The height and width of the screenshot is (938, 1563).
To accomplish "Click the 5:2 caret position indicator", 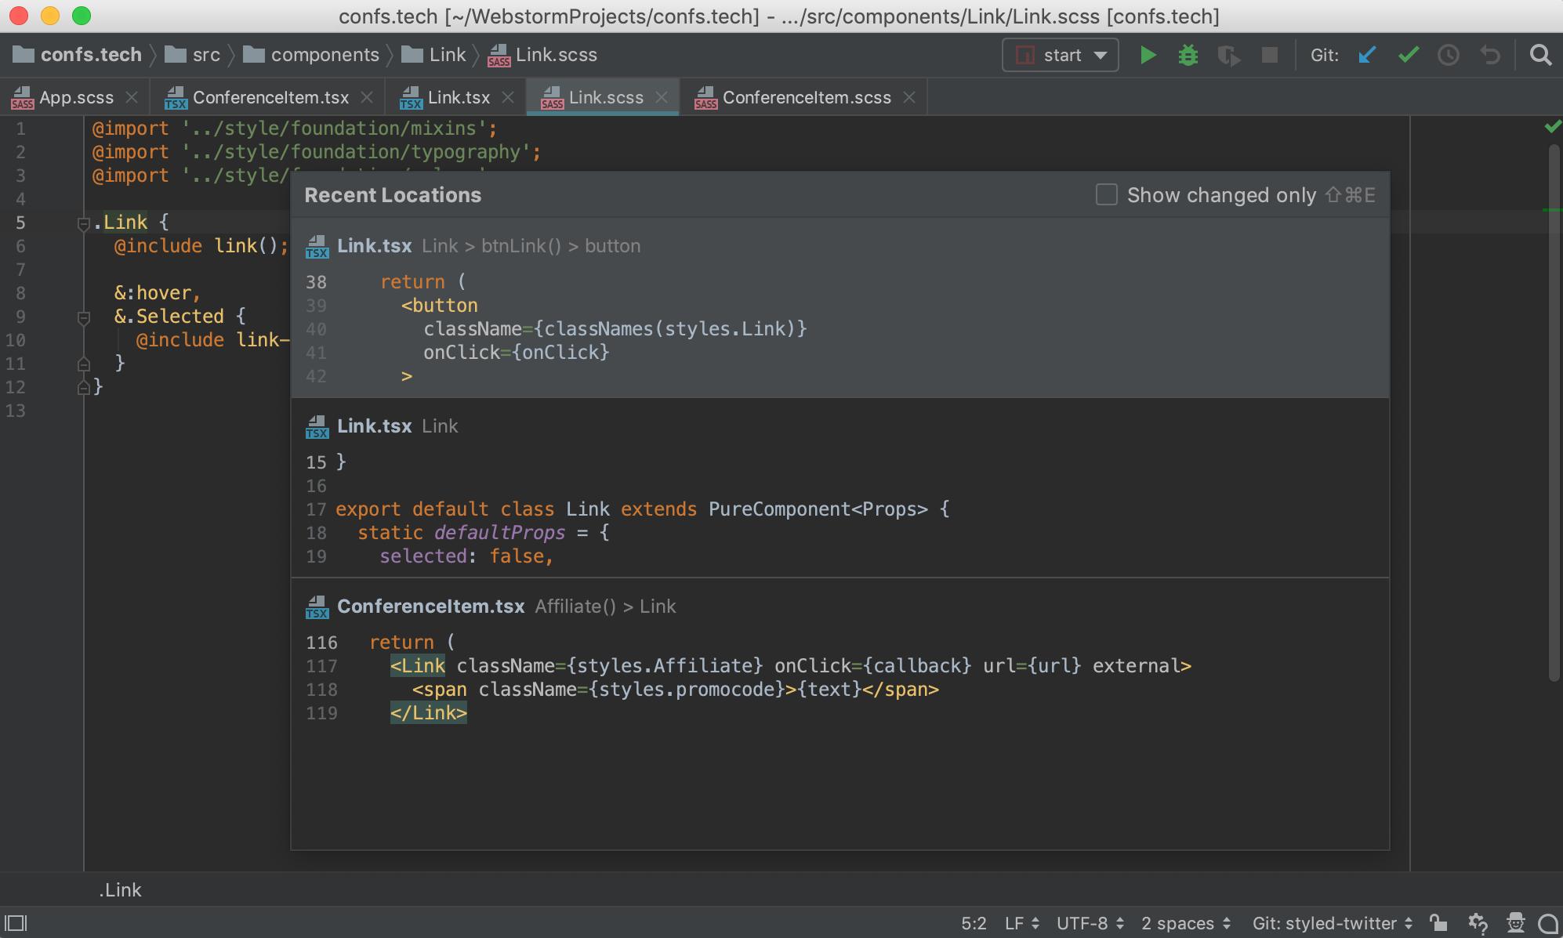I will (x=974, y=923).
